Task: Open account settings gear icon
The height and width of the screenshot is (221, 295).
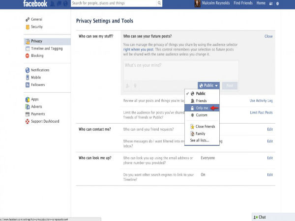Action: pyautogui.click(x=277, y=3)
